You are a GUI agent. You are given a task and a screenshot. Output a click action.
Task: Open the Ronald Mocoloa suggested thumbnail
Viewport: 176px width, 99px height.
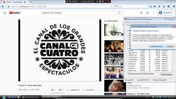[x=114, y=59]
